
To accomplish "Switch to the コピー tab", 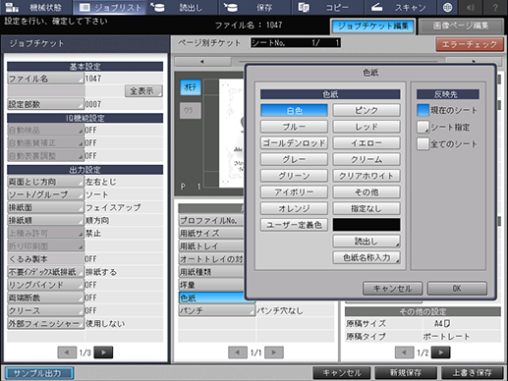I will coord(327,7).
